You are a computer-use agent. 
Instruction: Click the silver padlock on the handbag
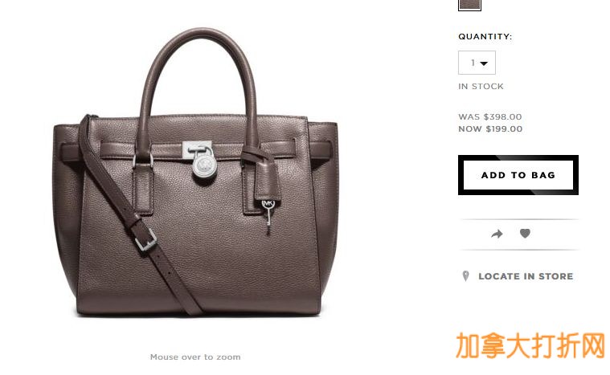click(204, 165)
